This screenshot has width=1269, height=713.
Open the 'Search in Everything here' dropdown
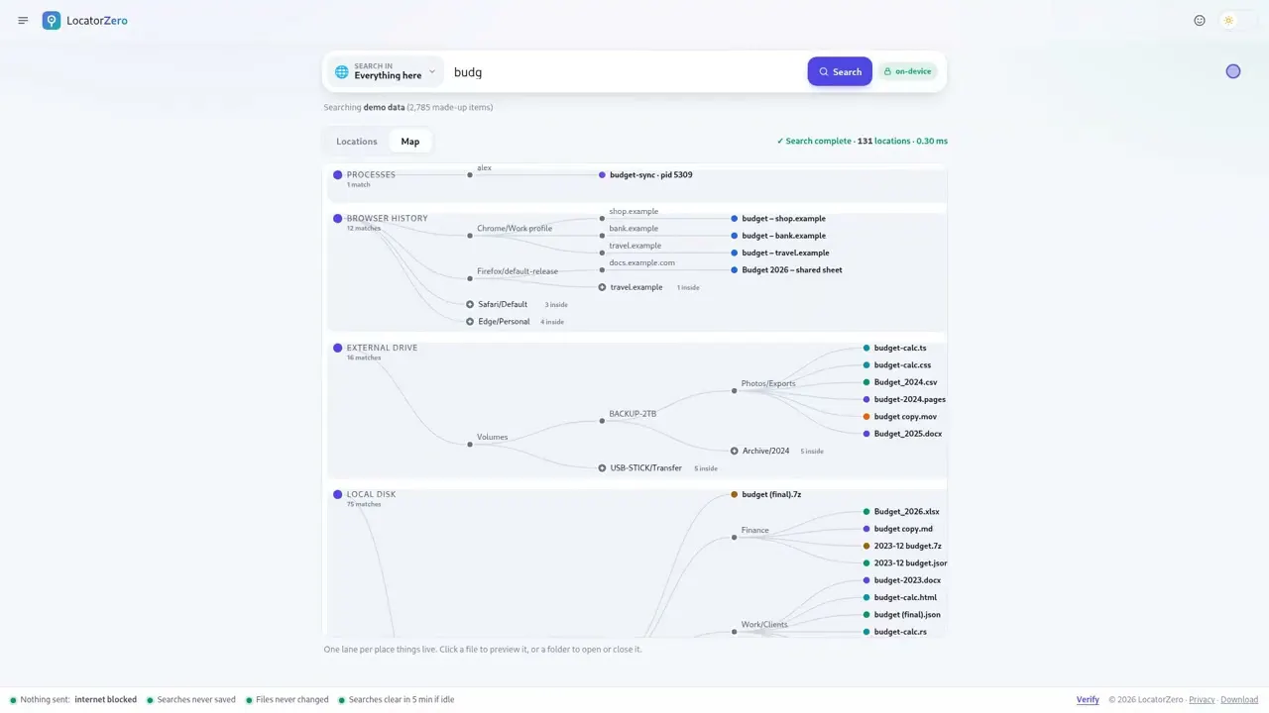[x=387, y=71]
